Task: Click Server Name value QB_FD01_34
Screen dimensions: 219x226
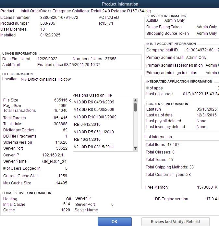Action: tap(54, 161)
